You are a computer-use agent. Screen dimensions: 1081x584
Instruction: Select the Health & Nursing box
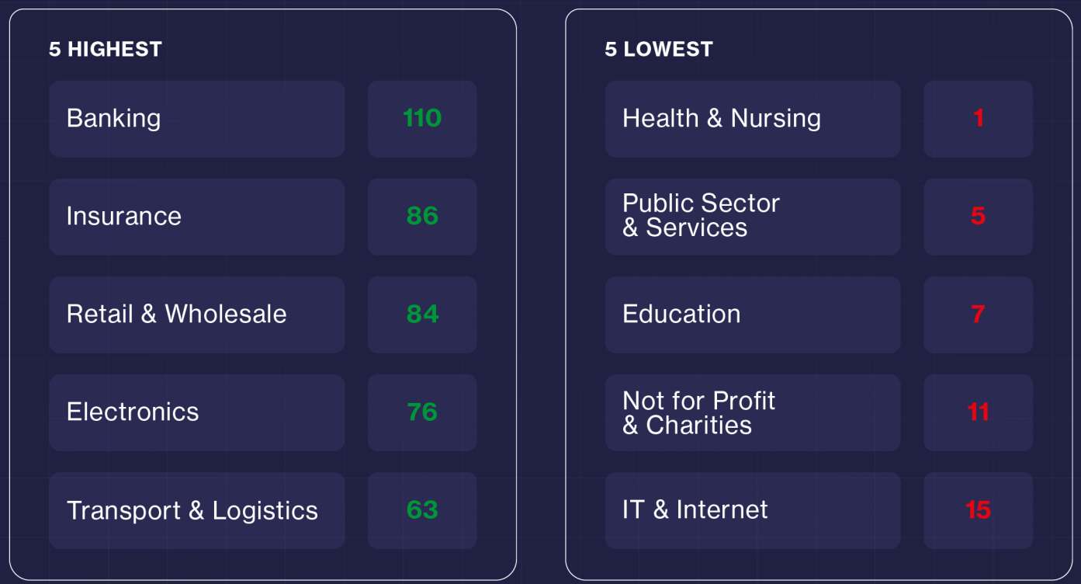point(752,119)
